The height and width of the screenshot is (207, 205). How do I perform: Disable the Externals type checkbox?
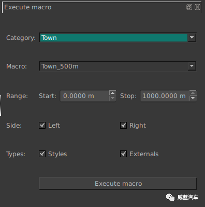123,154
